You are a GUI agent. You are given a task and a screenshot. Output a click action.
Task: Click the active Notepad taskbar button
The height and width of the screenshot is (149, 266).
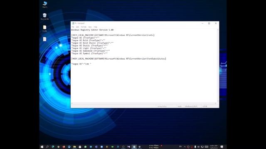134,147
